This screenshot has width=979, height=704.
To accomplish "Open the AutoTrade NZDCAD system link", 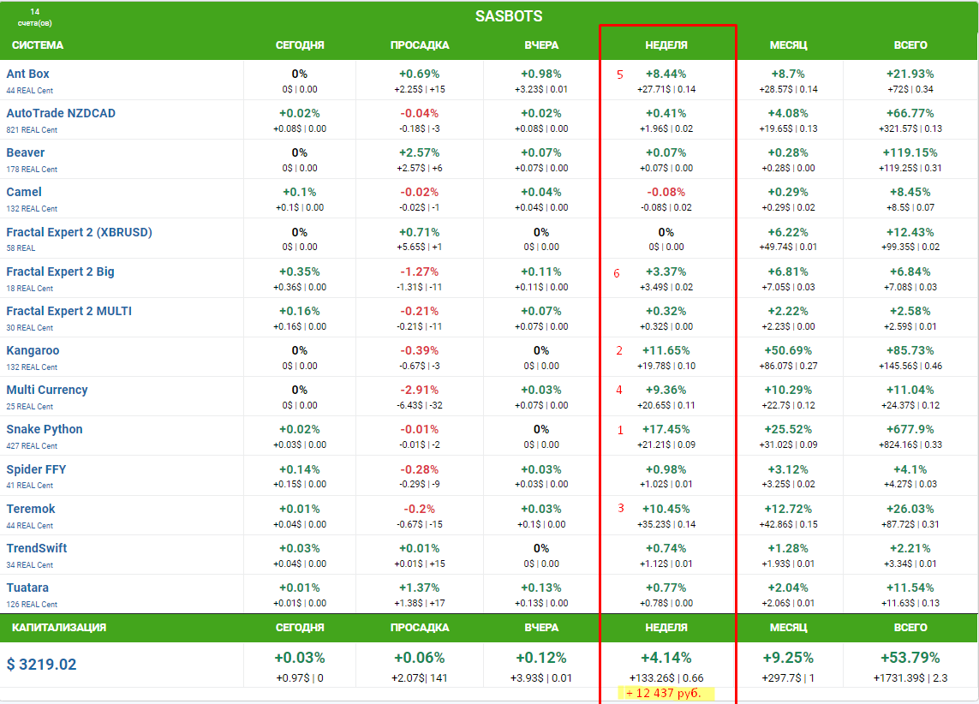I will [61, 113].
